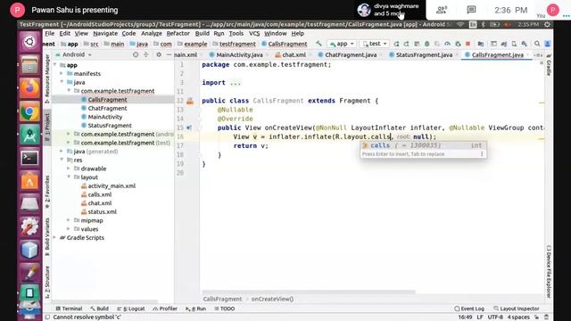571x321 pixels.
Task: Click the Profile app gauge icon
Action: click(447, 44)
